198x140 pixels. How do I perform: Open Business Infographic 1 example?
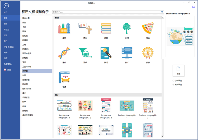click(127, 106)
